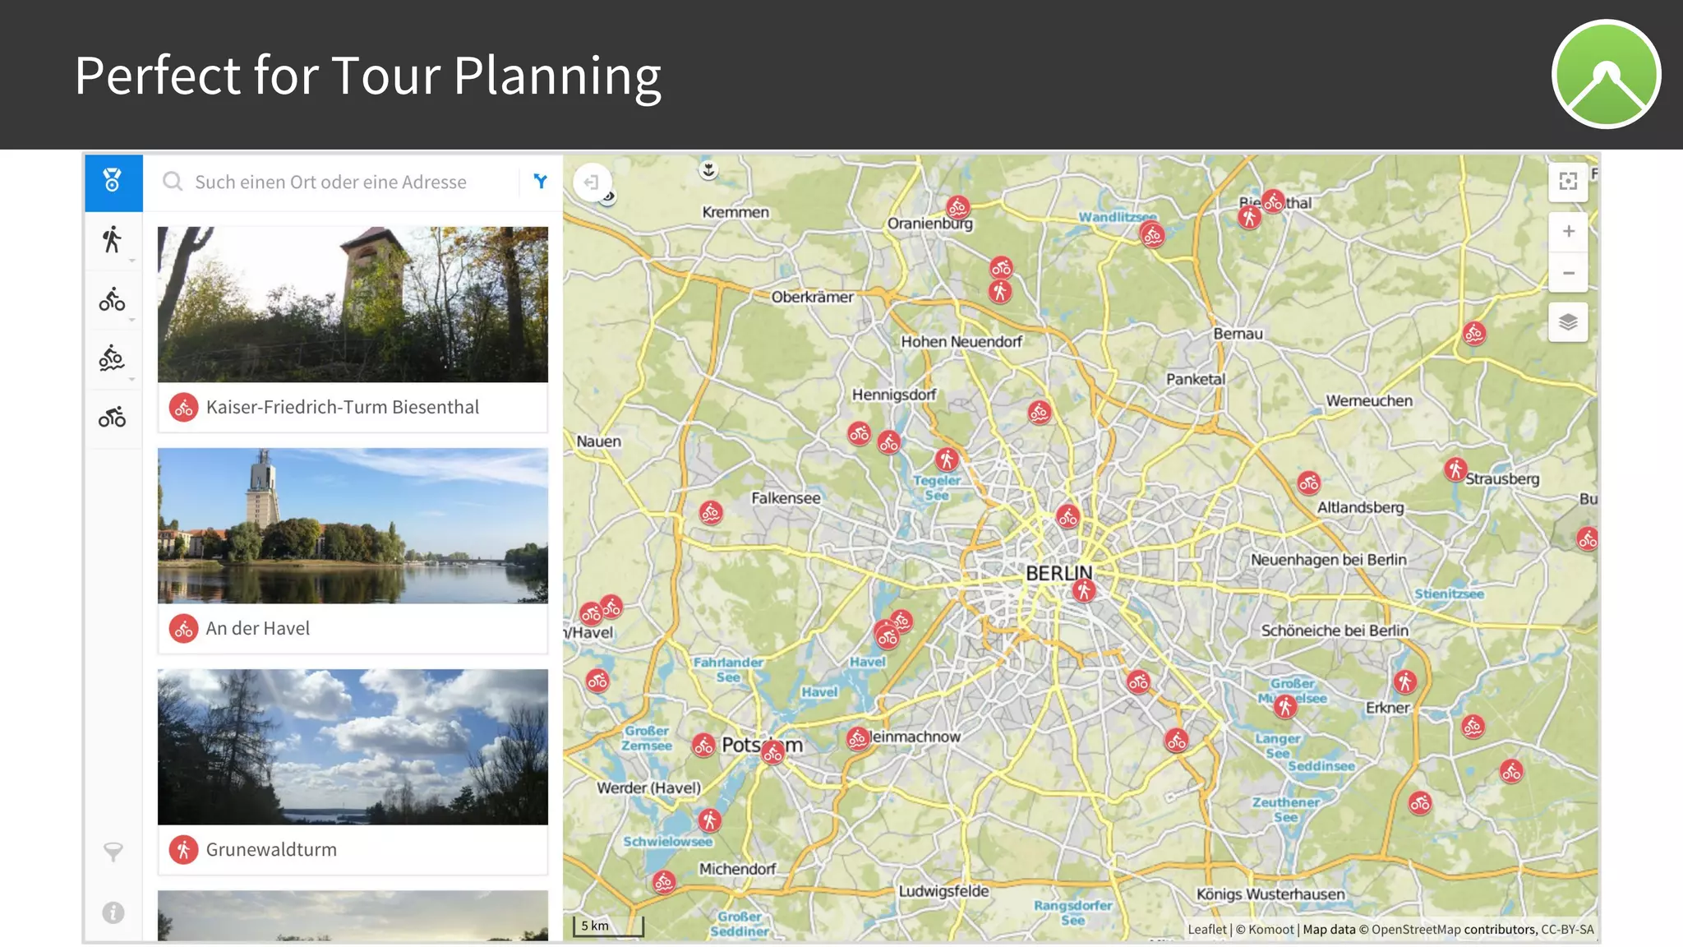The width and height of the screenshot is (1683, 947).
Task: Click the marker at Oranienburg
Action: point(957,207)
